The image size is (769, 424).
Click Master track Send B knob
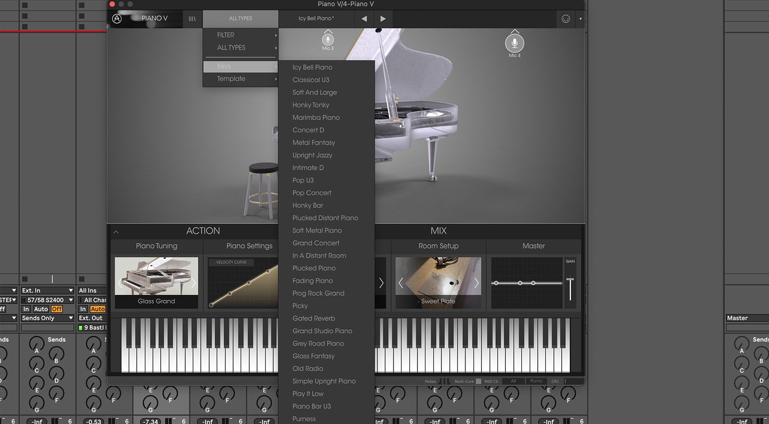click(761, 353)
